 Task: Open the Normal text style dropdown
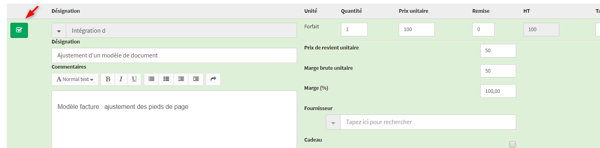click(75, 79)
